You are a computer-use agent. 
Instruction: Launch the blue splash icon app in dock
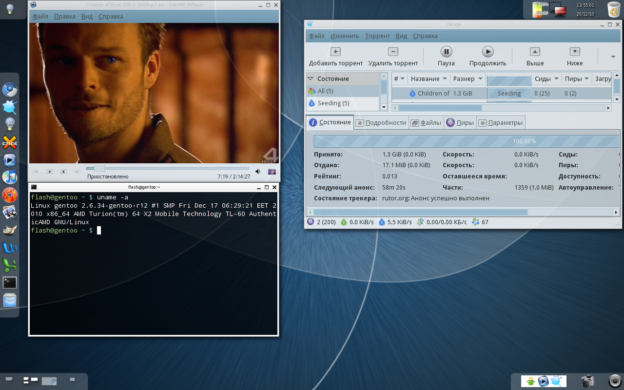click(10, 107)
